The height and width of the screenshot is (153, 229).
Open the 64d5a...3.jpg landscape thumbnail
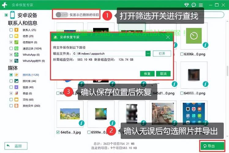click(x=70, y=114)
